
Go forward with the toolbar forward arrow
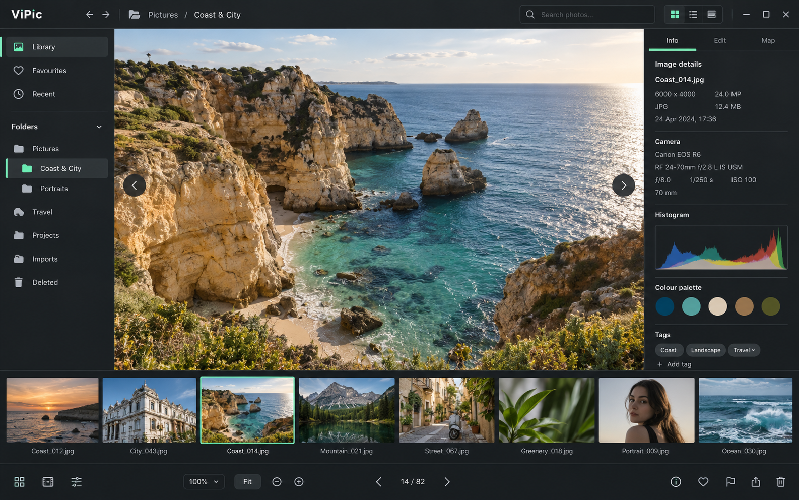[x=106, y=15]
